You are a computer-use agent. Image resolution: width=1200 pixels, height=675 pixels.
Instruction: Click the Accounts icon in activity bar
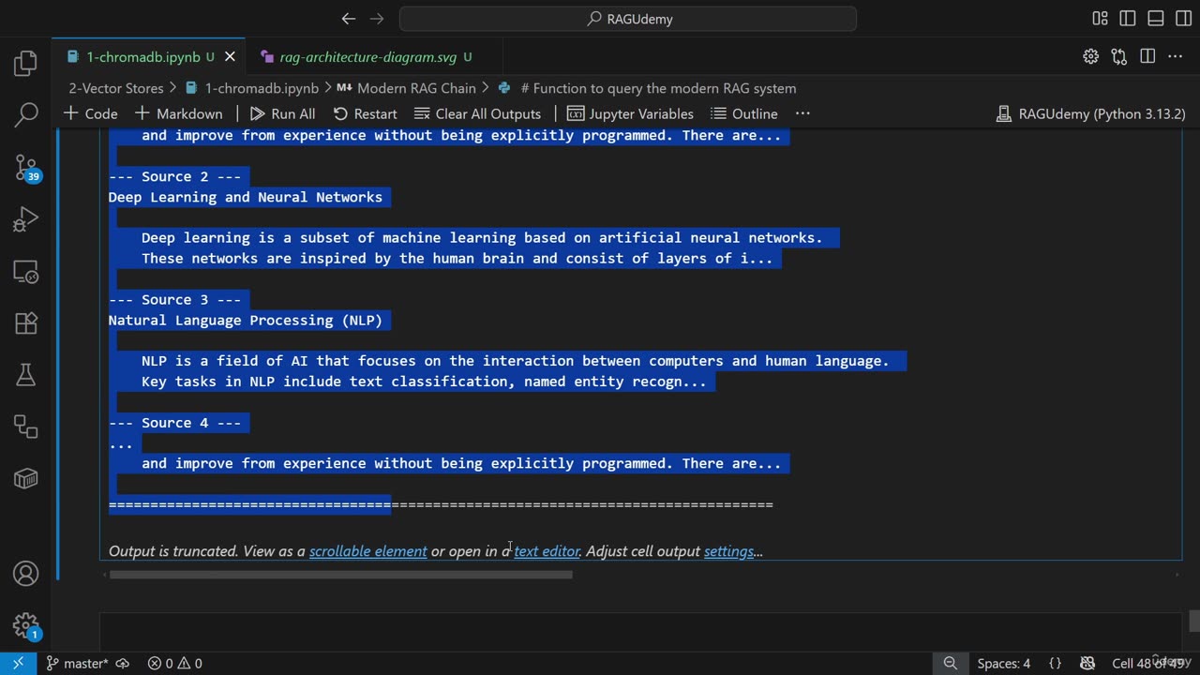[25, 574]
